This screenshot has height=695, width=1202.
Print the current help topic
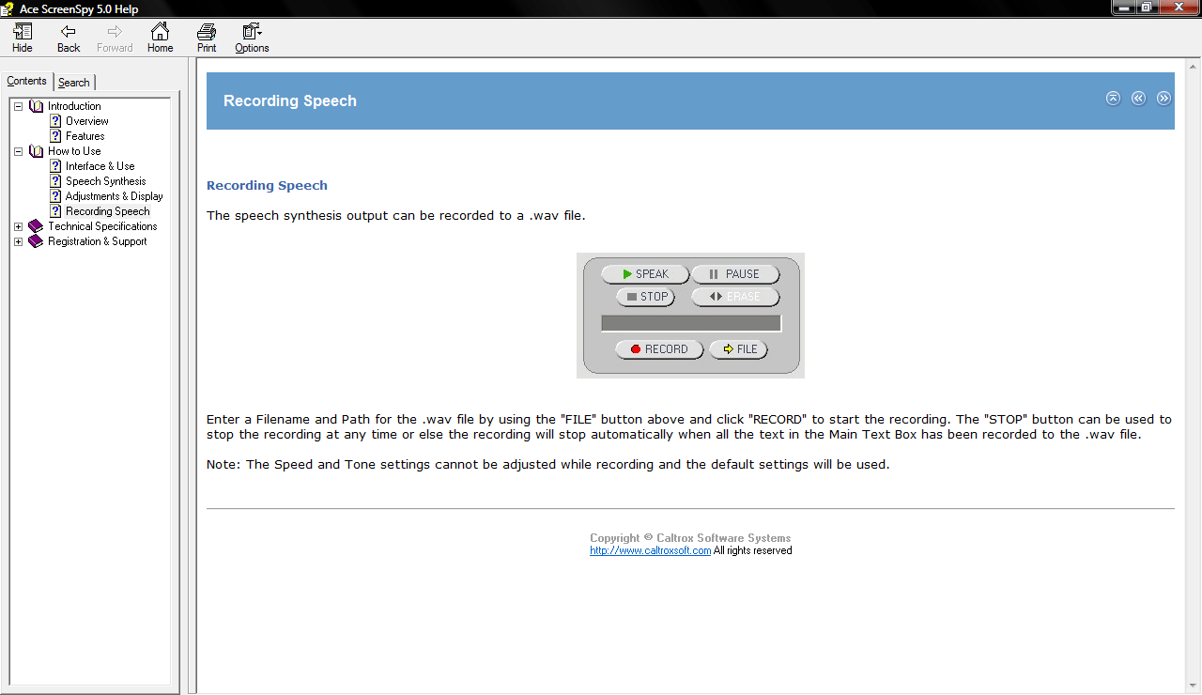[x=207, y=39]
